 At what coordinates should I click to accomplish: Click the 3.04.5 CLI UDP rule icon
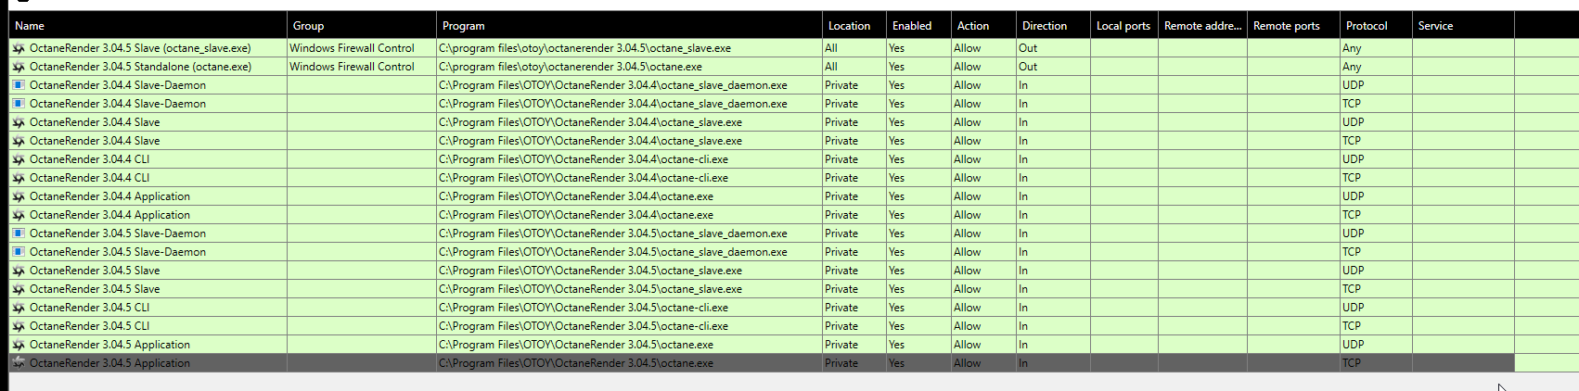coord(19,308)
